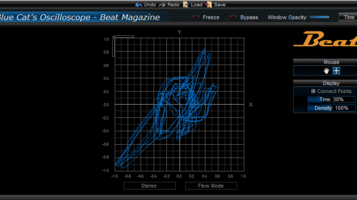The width and height of the screenshot is (357, 200).
Task: Click the Redo arrow icon
Action: (162, 5)
